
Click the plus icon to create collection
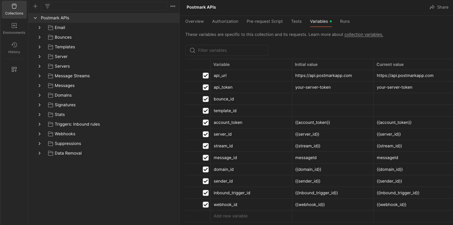[x=35, y=6]
